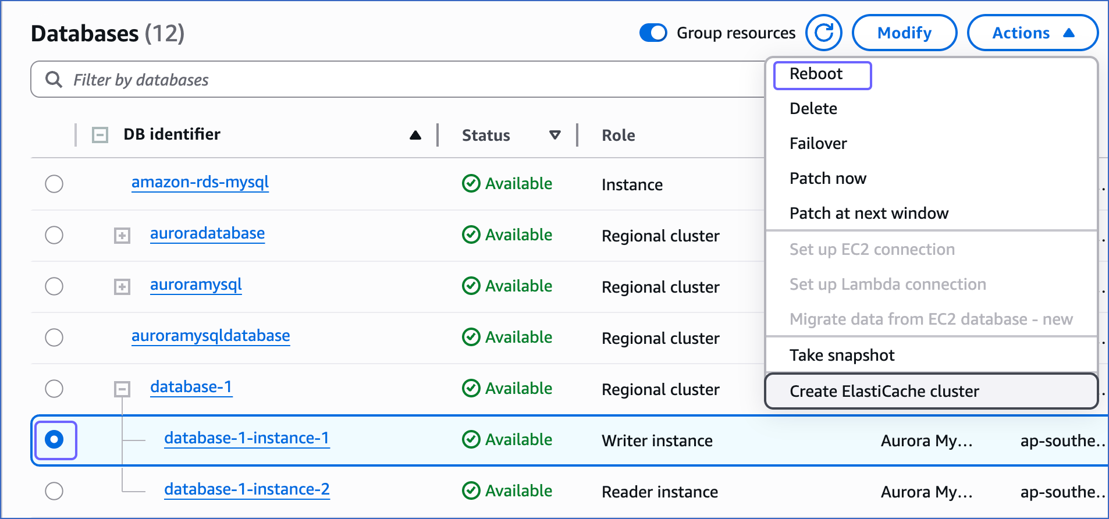Click the Instance role cell for amazon-rds-mysql

point(632,185)
